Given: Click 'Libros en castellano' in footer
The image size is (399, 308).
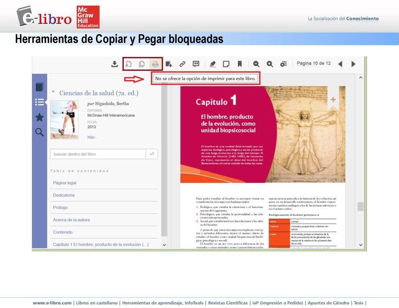Looking at the screenshot, I should tap(97, 303).
